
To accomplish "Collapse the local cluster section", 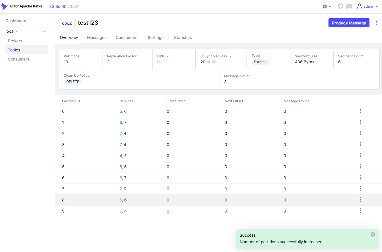I will [x=44, y=31].
